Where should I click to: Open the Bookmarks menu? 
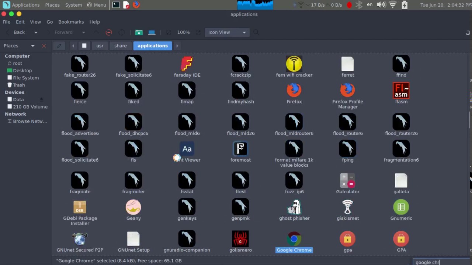point(71,22)
